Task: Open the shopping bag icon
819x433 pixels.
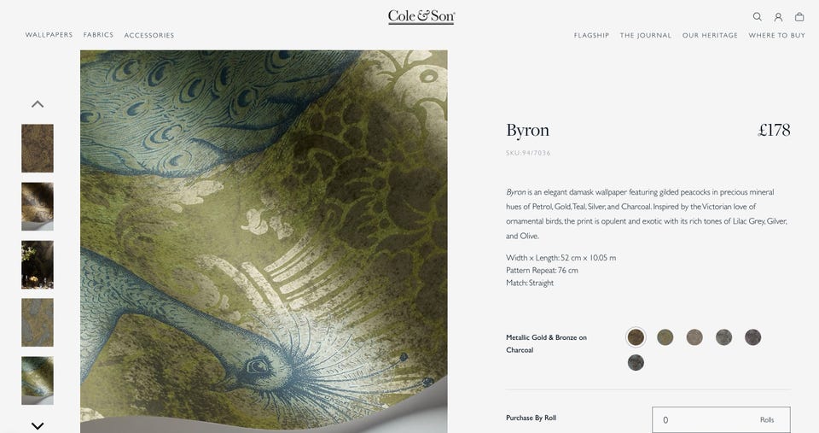Action: tap(799, 17)
